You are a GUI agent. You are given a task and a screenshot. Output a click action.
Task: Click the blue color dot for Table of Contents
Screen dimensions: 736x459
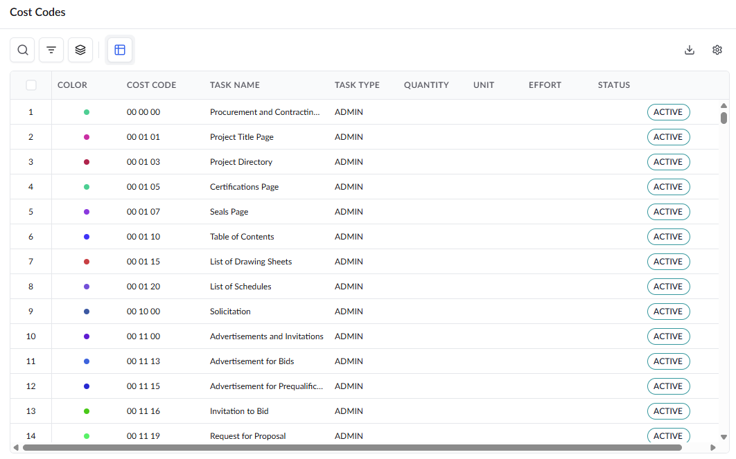tap(87, 237)
